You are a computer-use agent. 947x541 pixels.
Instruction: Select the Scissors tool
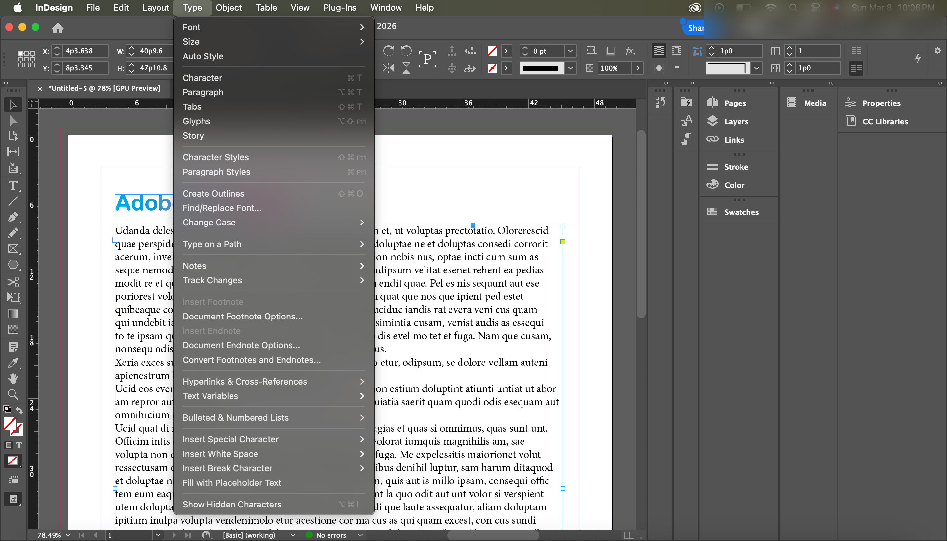point(13,282)
